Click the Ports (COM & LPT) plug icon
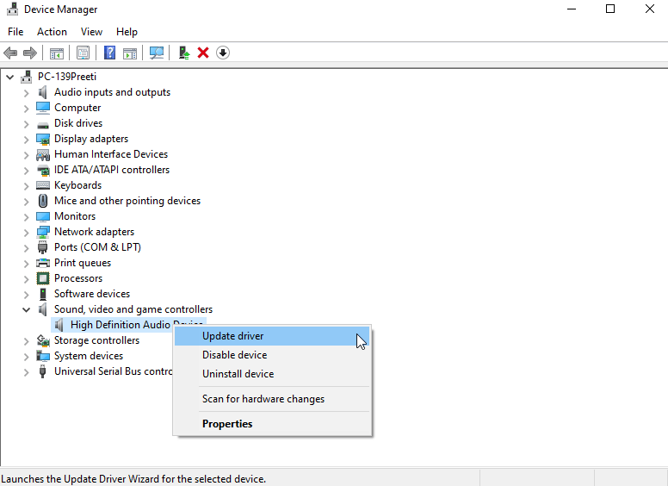This screenshot has height=486, width=668. 42,247
